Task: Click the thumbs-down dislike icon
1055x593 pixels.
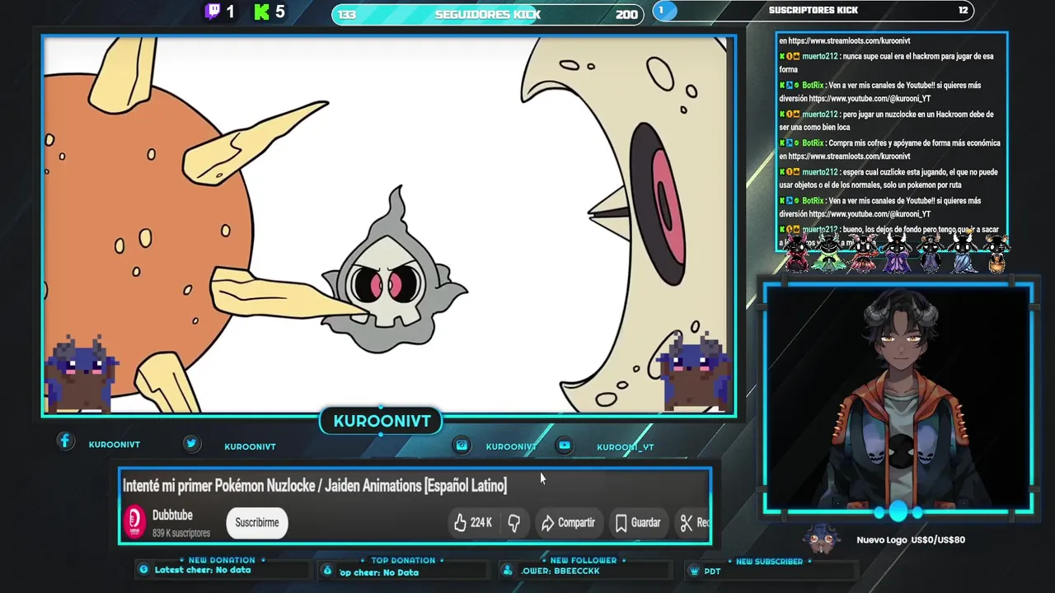Action: (x=513, y=522)
